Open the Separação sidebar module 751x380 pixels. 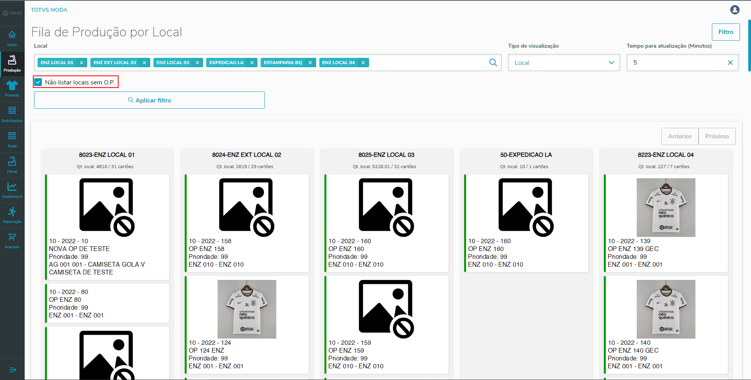coord(12,215)
